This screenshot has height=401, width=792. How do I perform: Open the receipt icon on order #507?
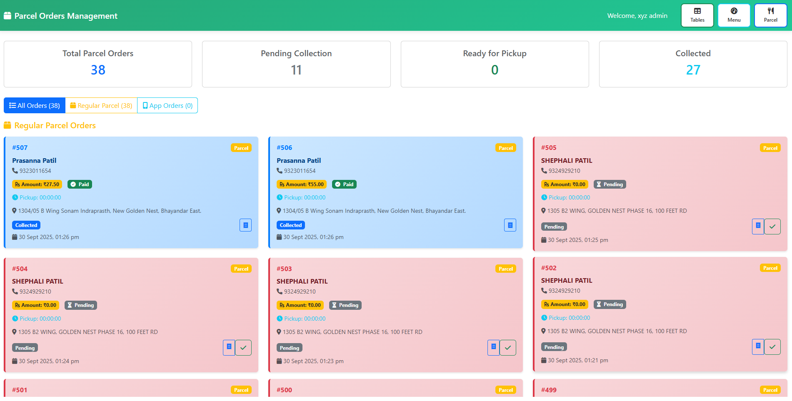click(x=245, y=225)
